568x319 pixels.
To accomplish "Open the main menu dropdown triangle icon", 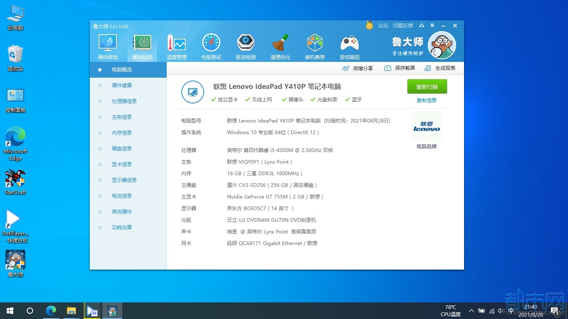I will tap(432, 26).
